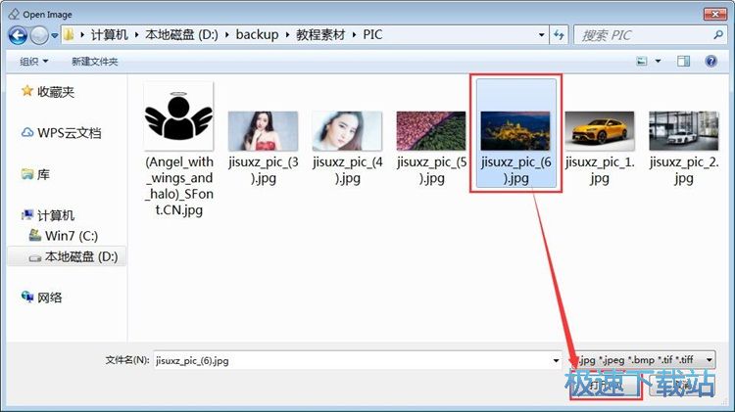Open the recent locations dropdown arrow
735x412 pixels.
pos(54,35)
